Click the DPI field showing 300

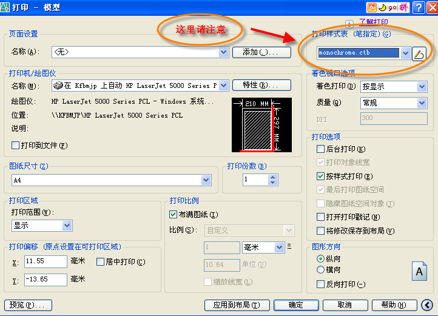(394, 118)
